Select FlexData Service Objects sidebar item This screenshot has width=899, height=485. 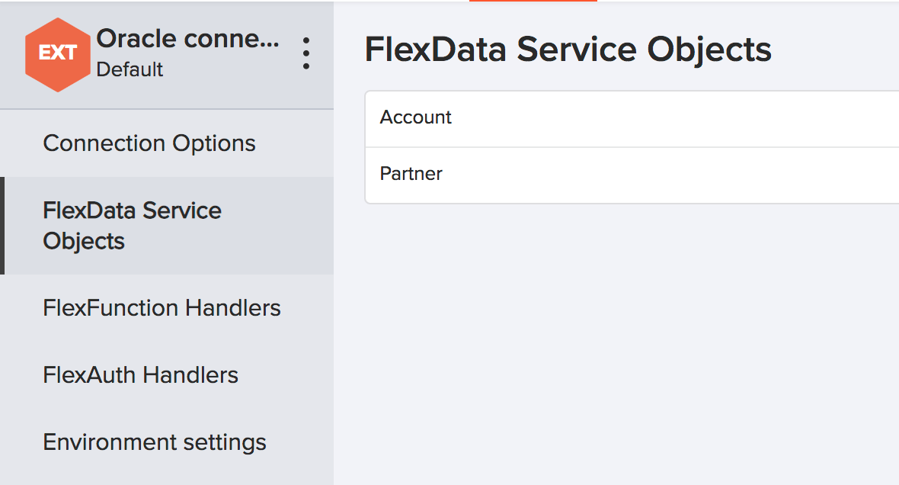tap(133, 226)
